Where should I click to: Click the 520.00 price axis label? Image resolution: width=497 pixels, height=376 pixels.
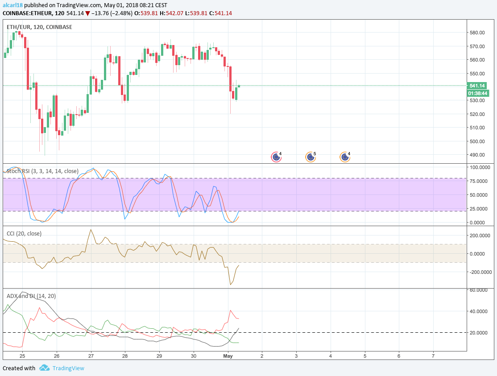click(x=477, y=114)
